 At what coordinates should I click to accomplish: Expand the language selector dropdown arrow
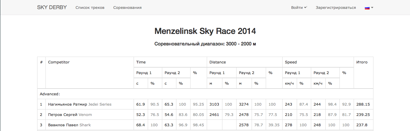coord(372,8)
